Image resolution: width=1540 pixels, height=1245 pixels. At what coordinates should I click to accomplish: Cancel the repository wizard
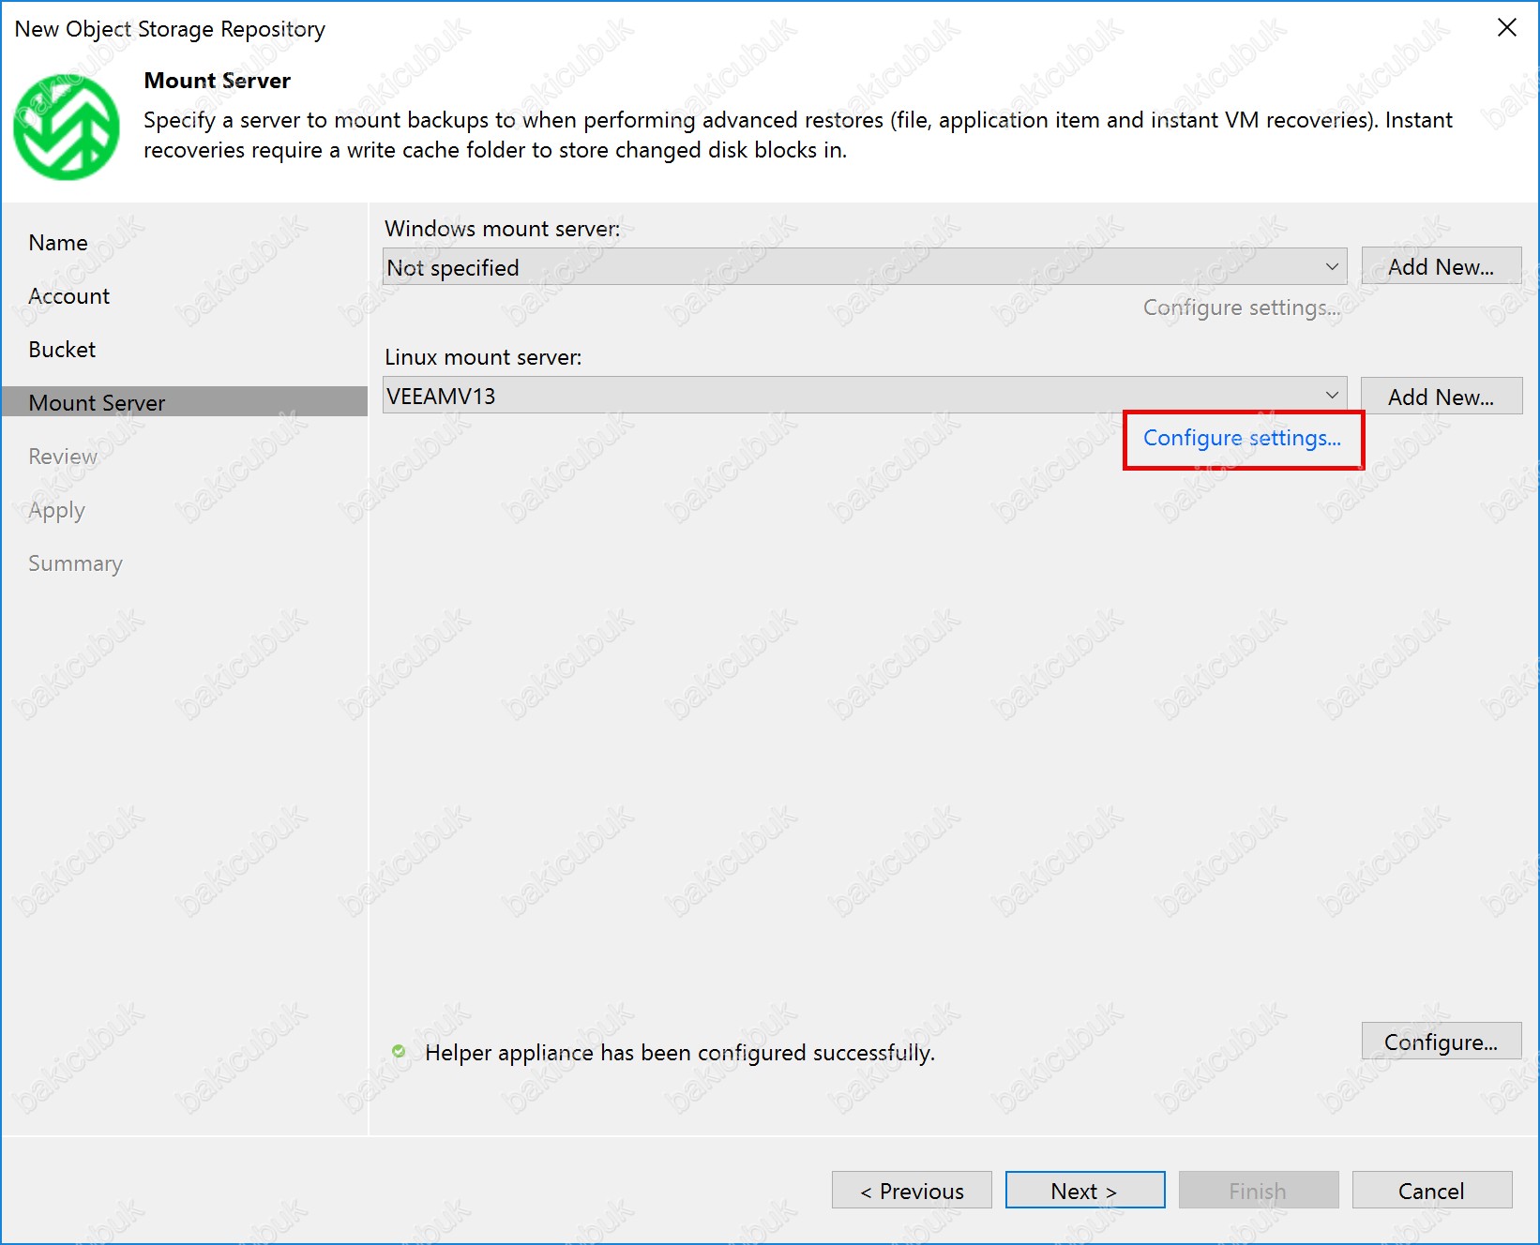[1431, 1191]
